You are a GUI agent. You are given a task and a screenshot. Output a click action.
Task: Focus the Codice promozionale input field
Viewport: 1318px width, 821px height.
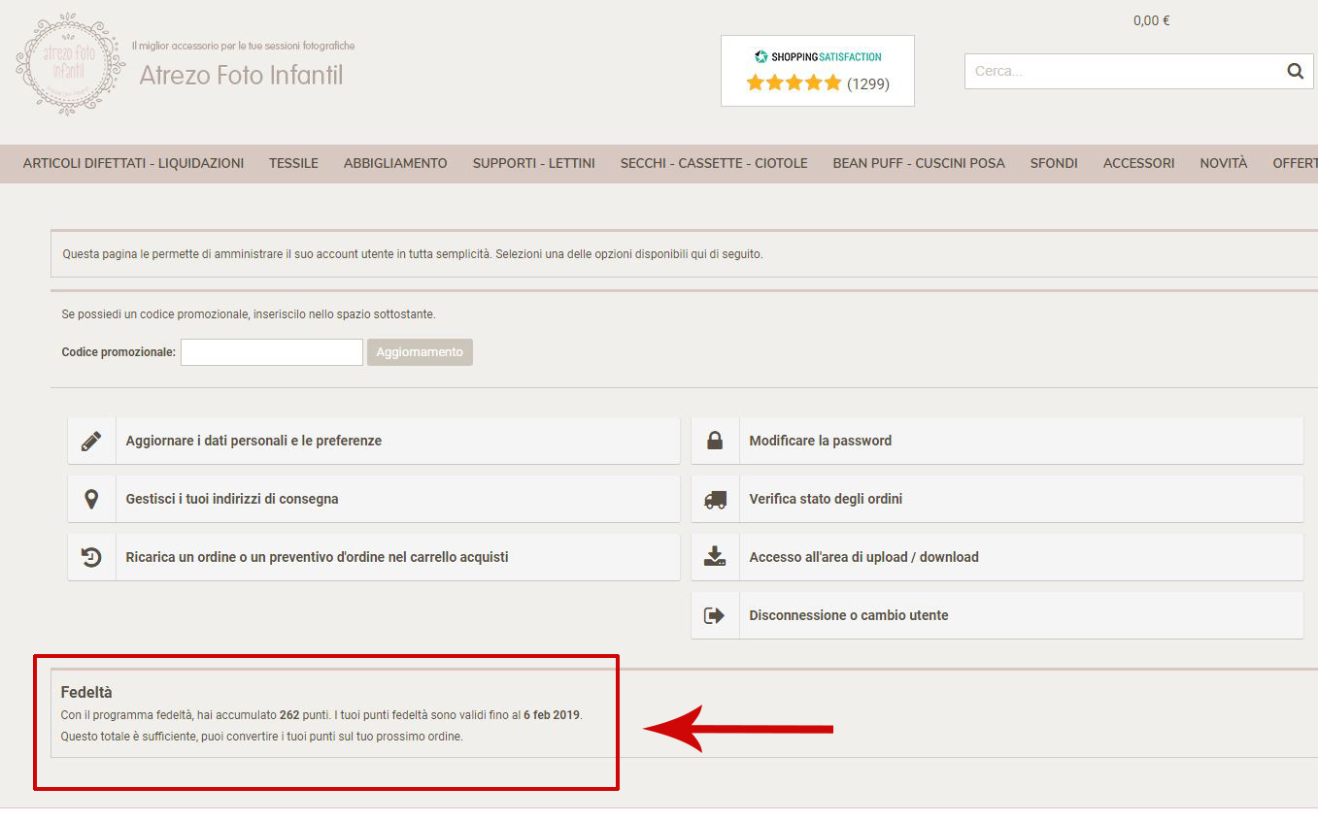tap(271, 352)
